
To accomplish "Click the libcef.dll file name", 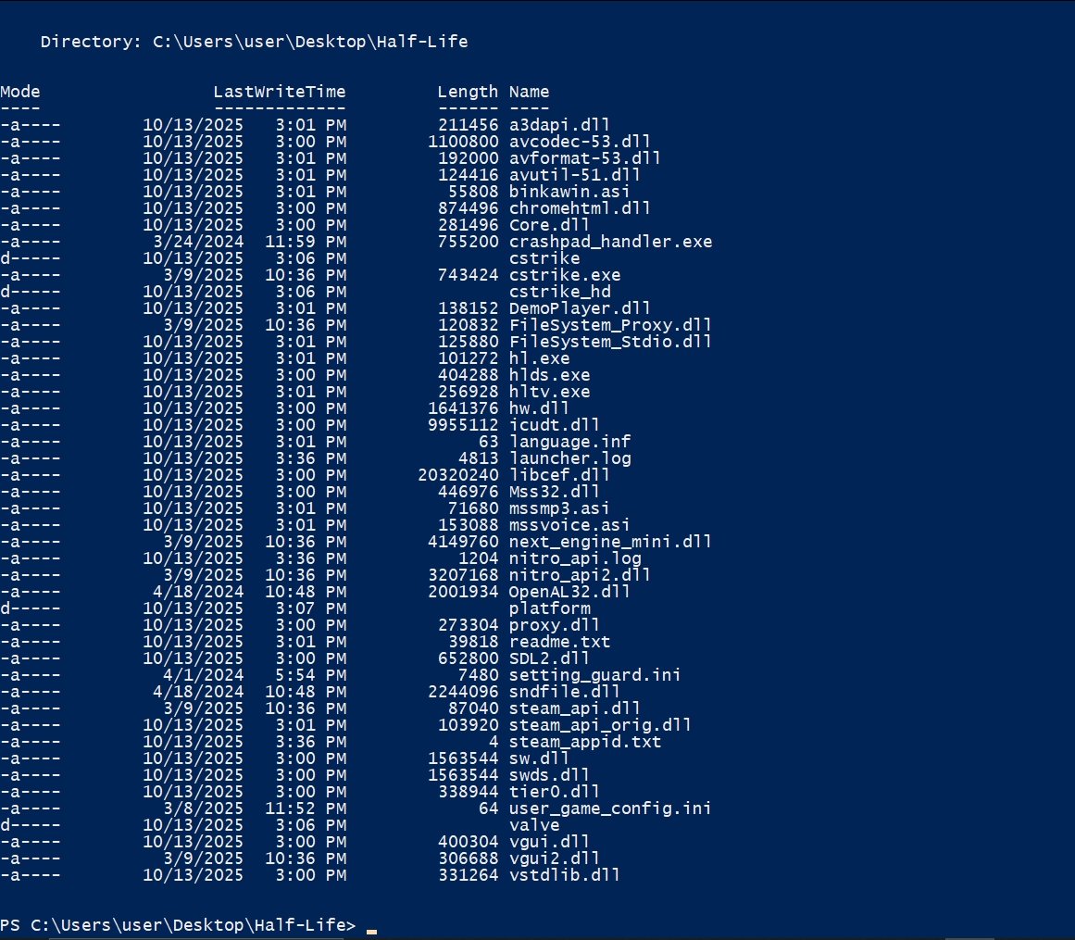I will tap(559, 475).
